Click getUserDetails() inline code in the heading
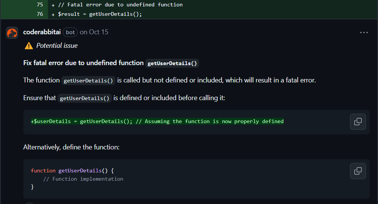The height and width of the screenshot is (204, 378). (172, 63)
